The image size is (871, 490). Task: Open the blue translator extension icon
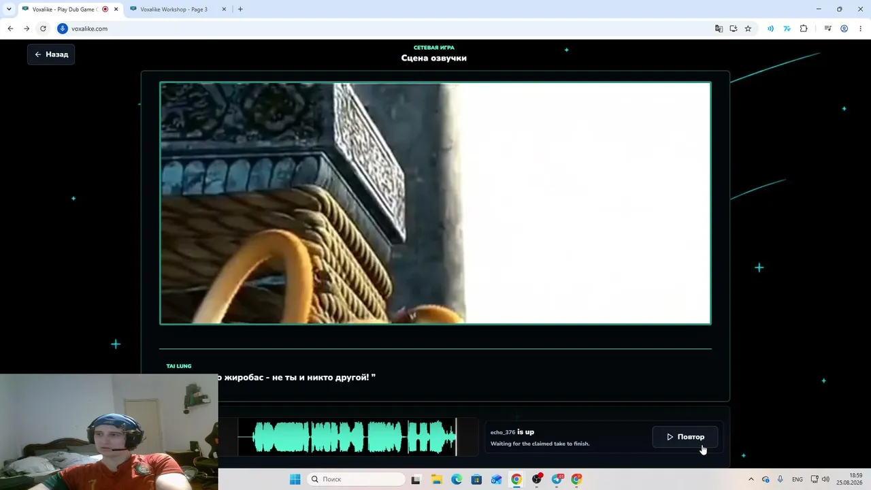point(787,29)
